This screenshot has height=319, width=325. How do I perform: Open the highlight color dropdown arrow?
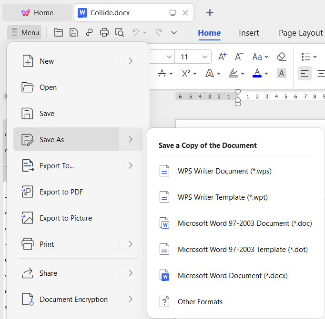coord(243,73)
